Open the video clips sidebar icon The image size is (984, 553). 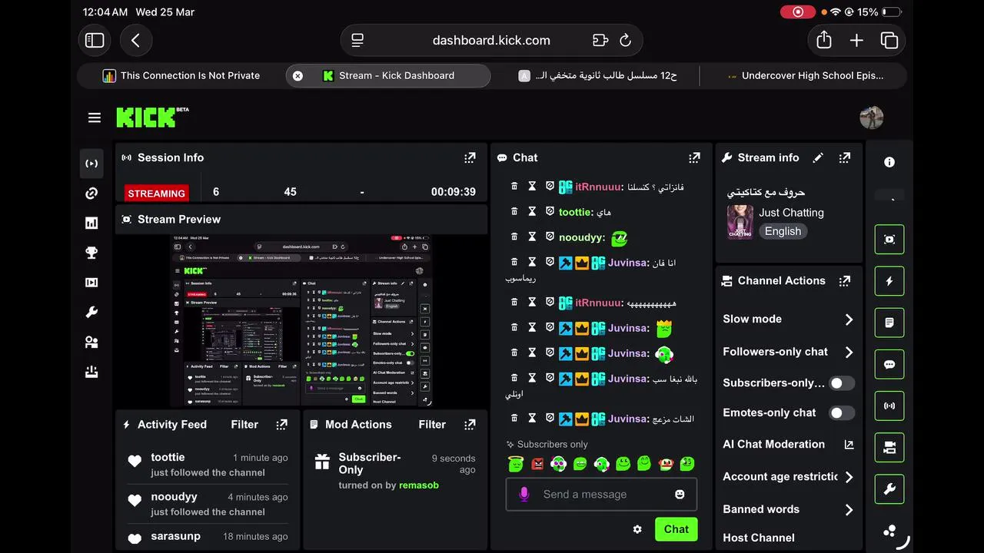coord(91,283)
